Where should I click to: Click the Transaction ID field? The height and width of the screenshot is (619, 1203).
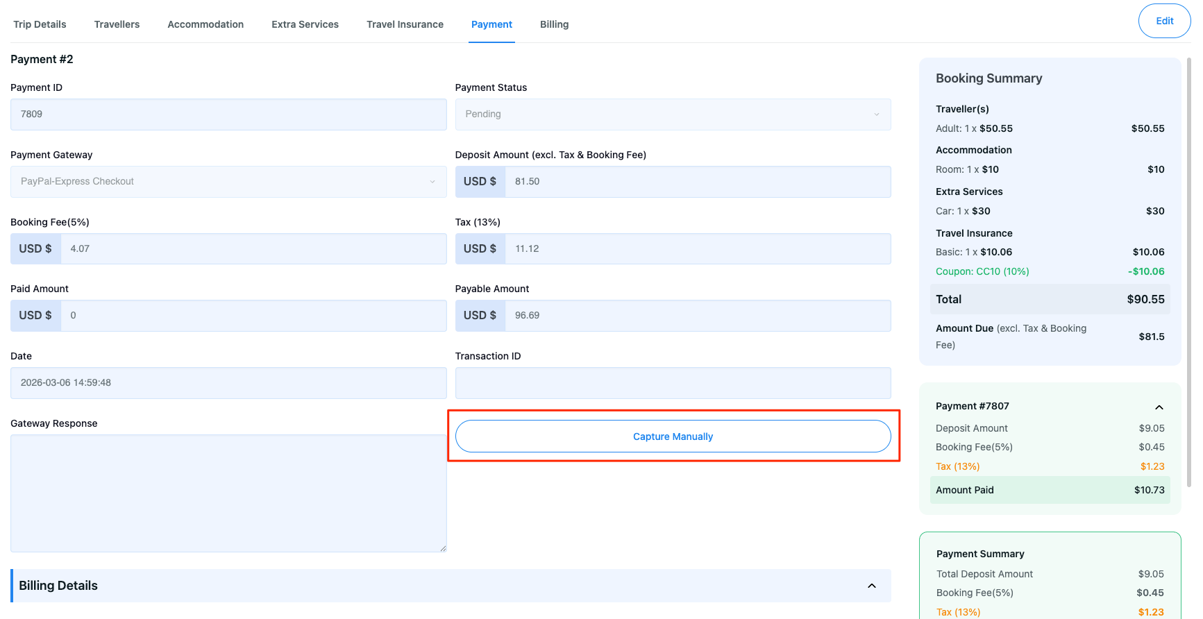click(672, 383)
